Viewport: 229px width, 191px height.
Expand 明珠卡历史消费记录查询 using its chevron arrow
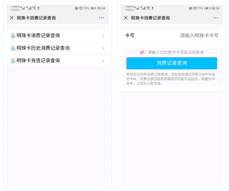103,48
